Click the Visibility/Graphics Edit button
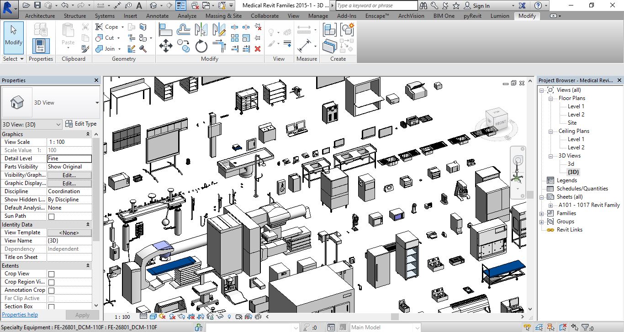The height and width of the screenshot is (332, 624). 69,175
